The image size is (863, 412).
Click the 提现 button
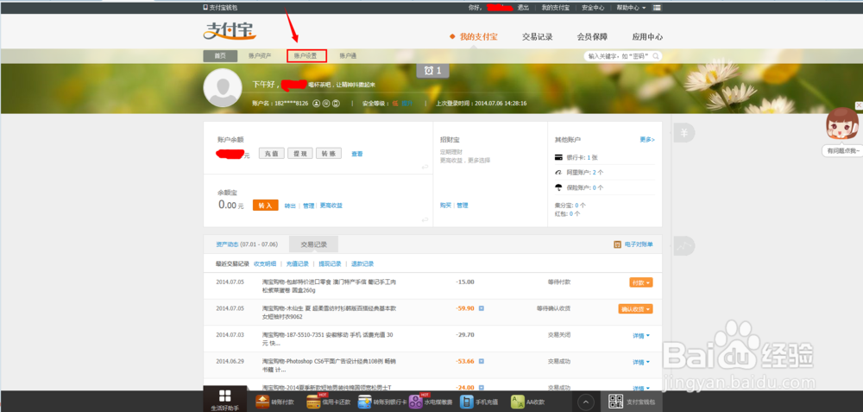(300, 153)
